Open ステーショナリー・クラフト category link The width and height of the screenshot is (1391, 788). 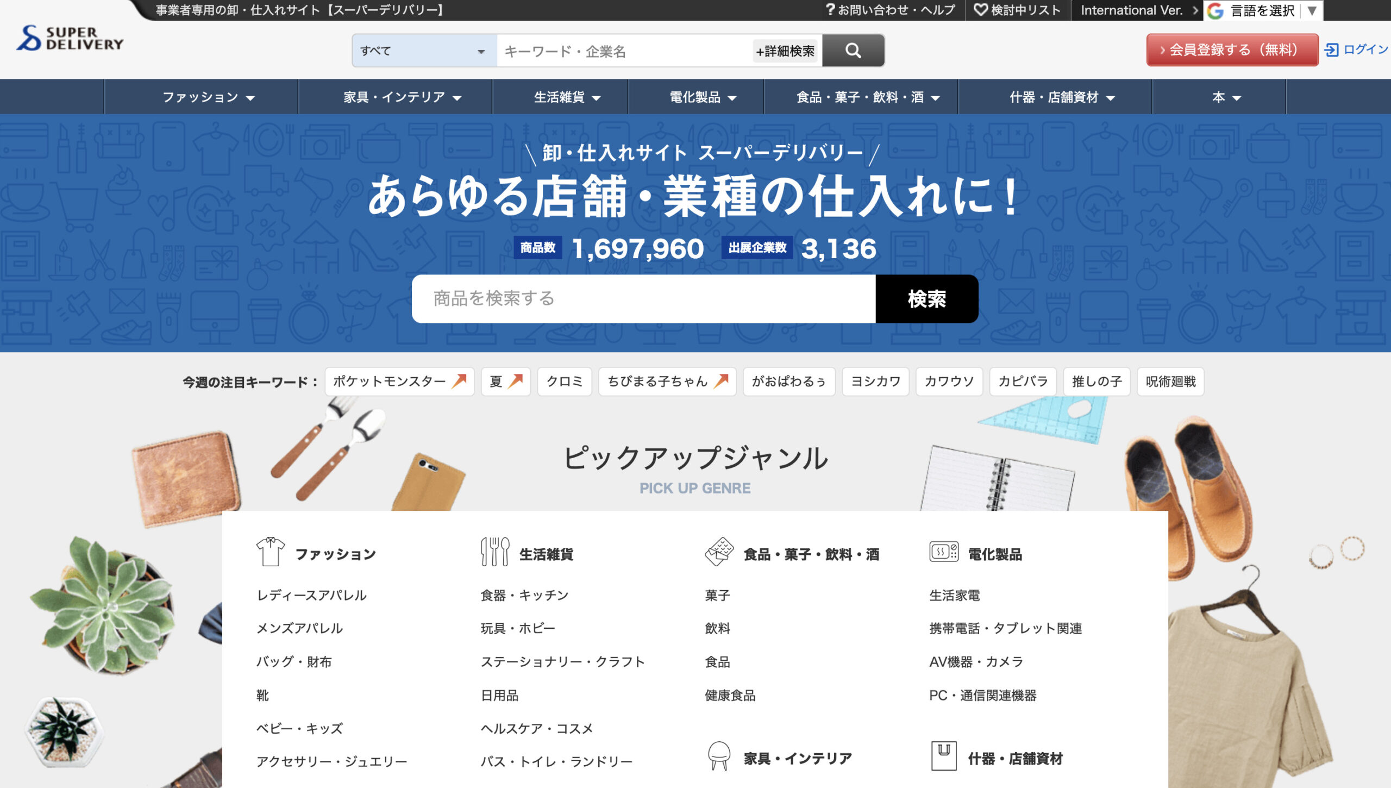tap(563, 662)
